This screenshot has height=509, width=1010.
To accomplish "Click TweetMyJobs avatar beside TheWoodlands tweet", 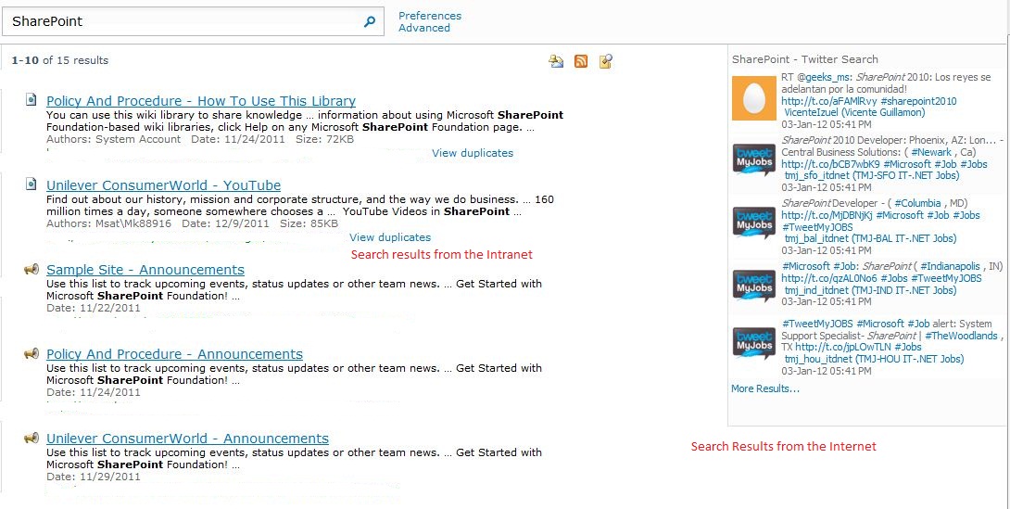I will click(x=753, y=343).
